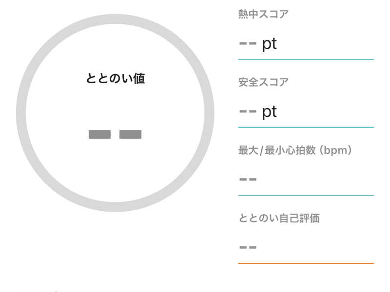Click the (bpm) unit in heart rate label
The image size is (390, 292).
336,150
